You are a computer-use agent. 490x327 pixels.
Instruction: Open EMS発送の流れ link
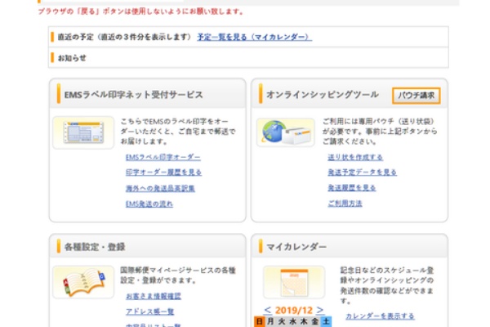[x=149, y=204]
